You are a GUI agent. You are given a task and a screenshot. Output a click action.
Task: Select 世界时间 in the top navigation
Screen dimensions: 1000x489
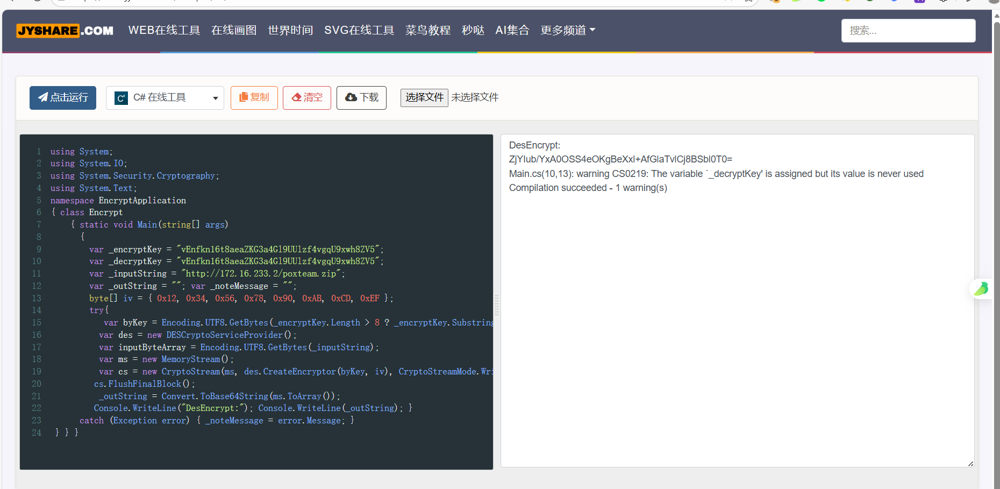pyautogui.click(x=290, y=31)
